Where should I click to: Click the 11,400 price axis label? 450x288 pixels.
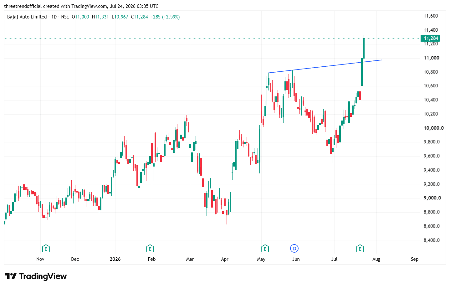click(x=431, y=30)
